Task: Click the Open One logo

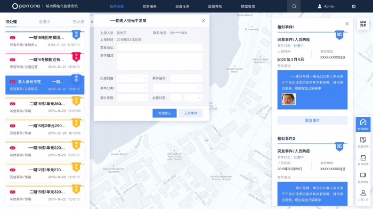Action: (26, 6)
